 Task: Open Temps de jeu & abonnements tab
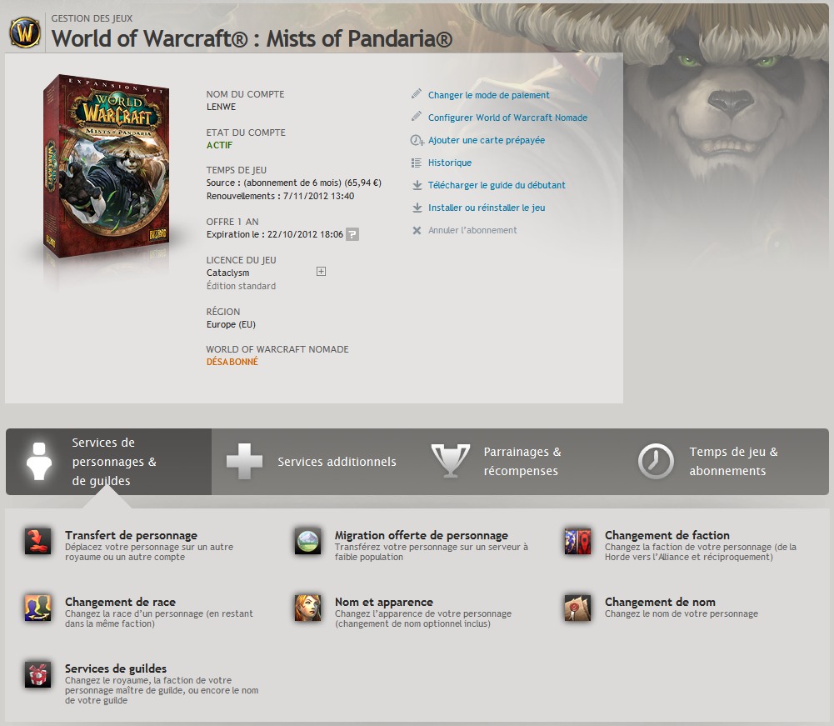click(726, 462)
